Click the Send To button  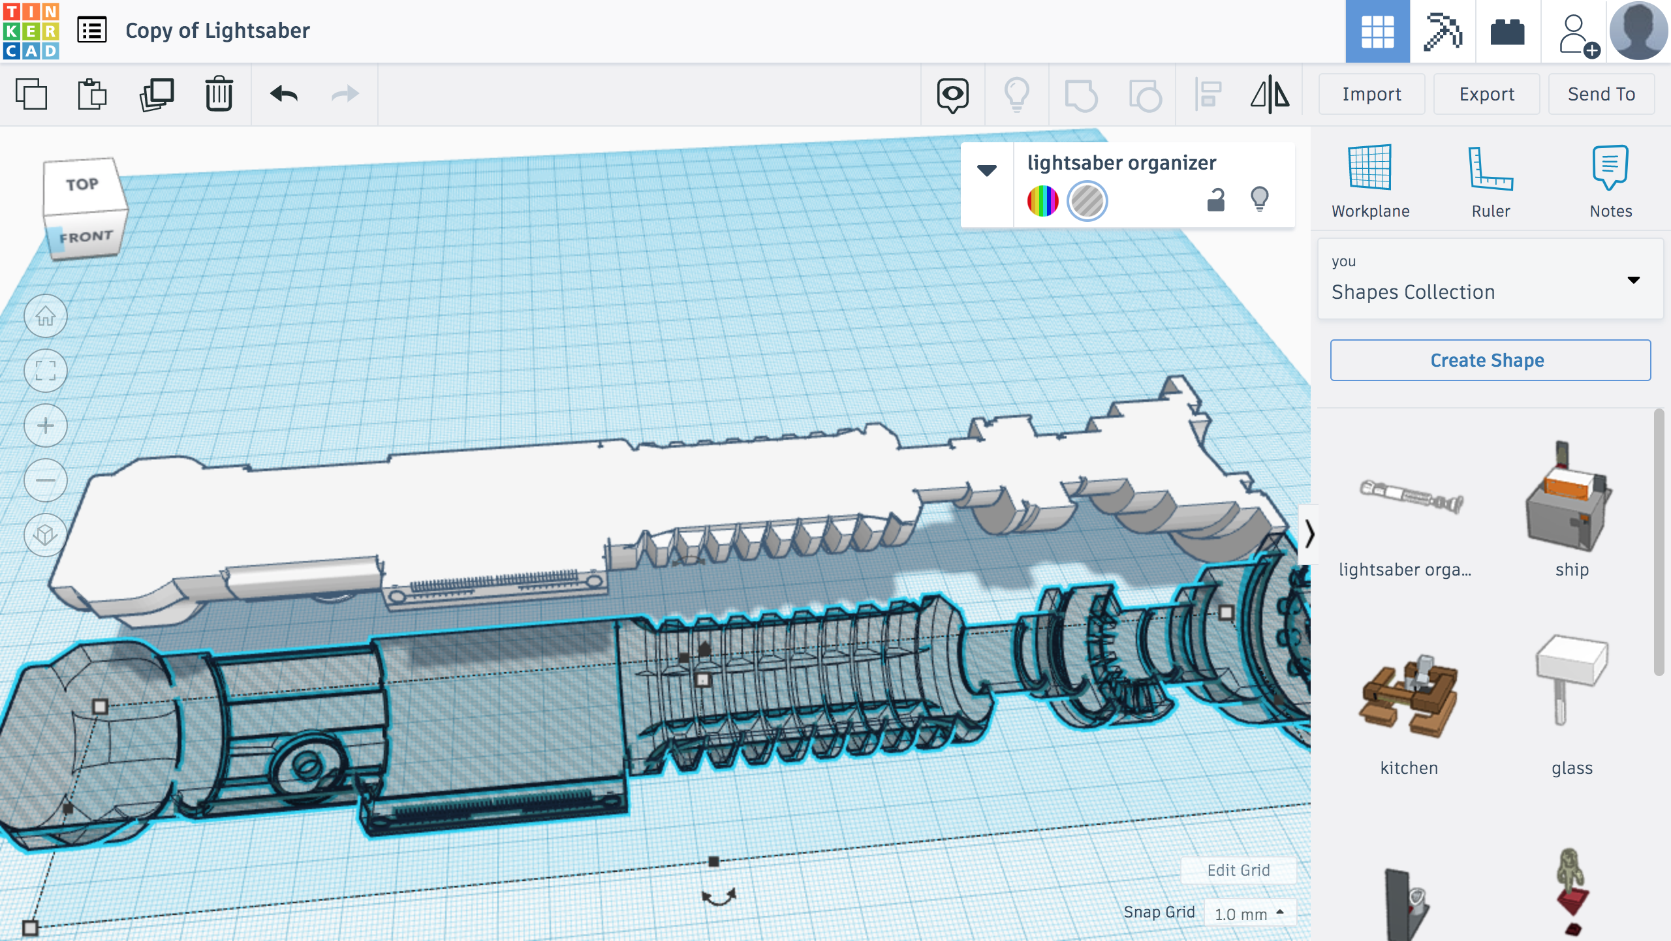coord(1600,94)
